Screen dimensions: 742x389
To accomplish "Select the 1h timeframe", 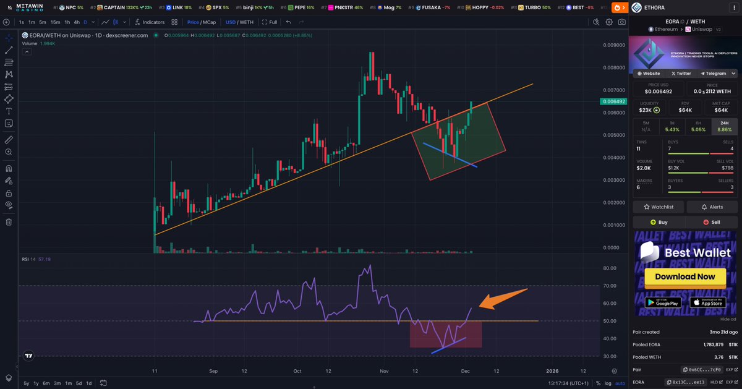I will [67, 22].
